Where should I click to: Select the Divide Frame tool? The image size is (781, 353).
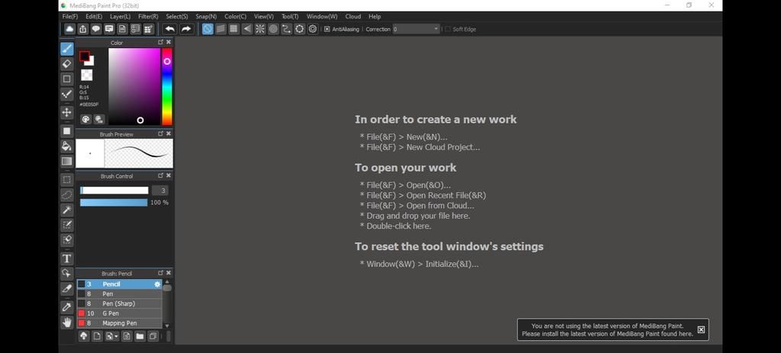click(67, 289)
